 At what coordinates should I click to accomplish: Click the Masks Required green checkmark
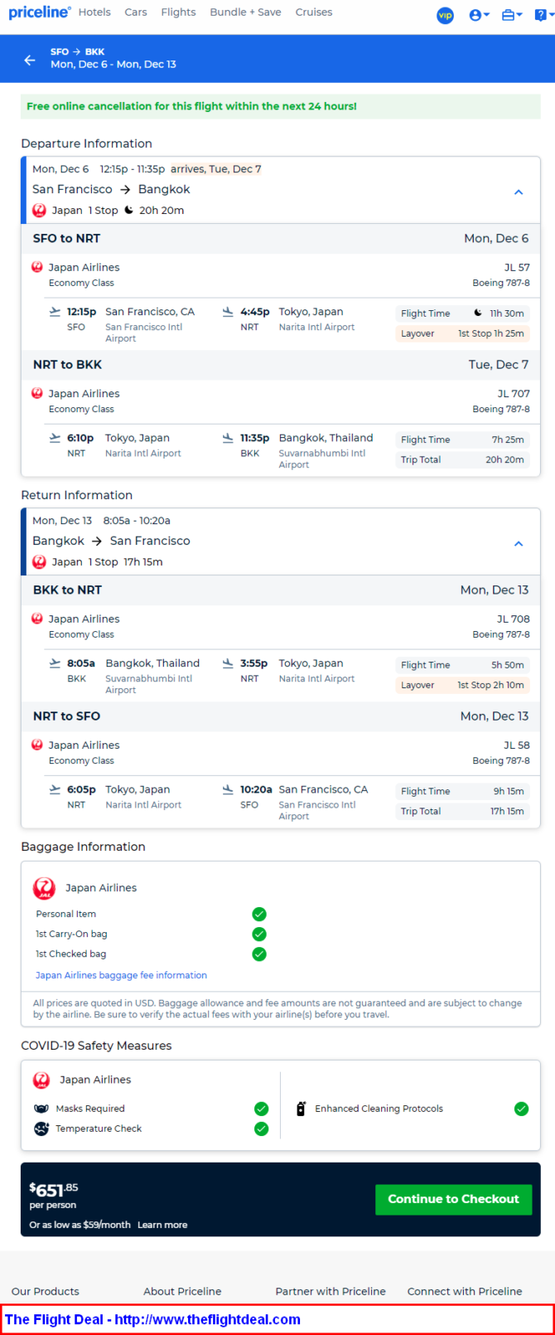click(x=261, y=1109)
